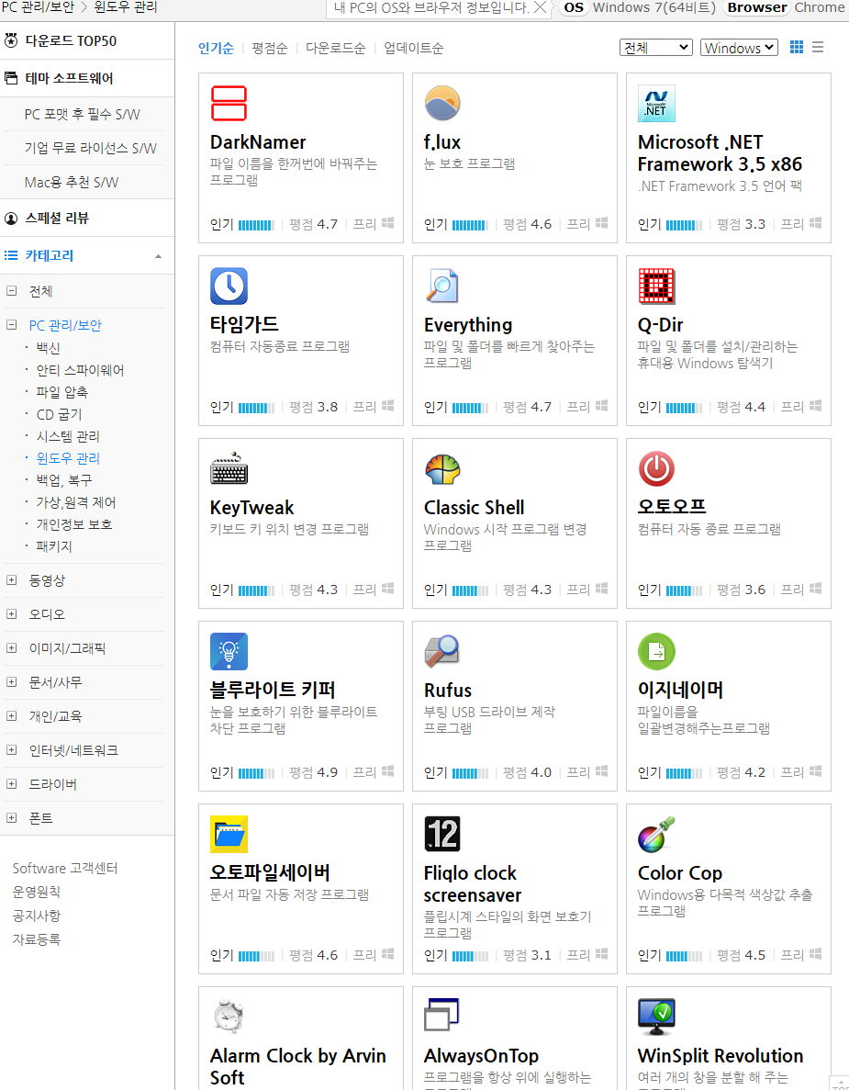Open the 백업, 복구 subcategory

(x=64, y=480)
